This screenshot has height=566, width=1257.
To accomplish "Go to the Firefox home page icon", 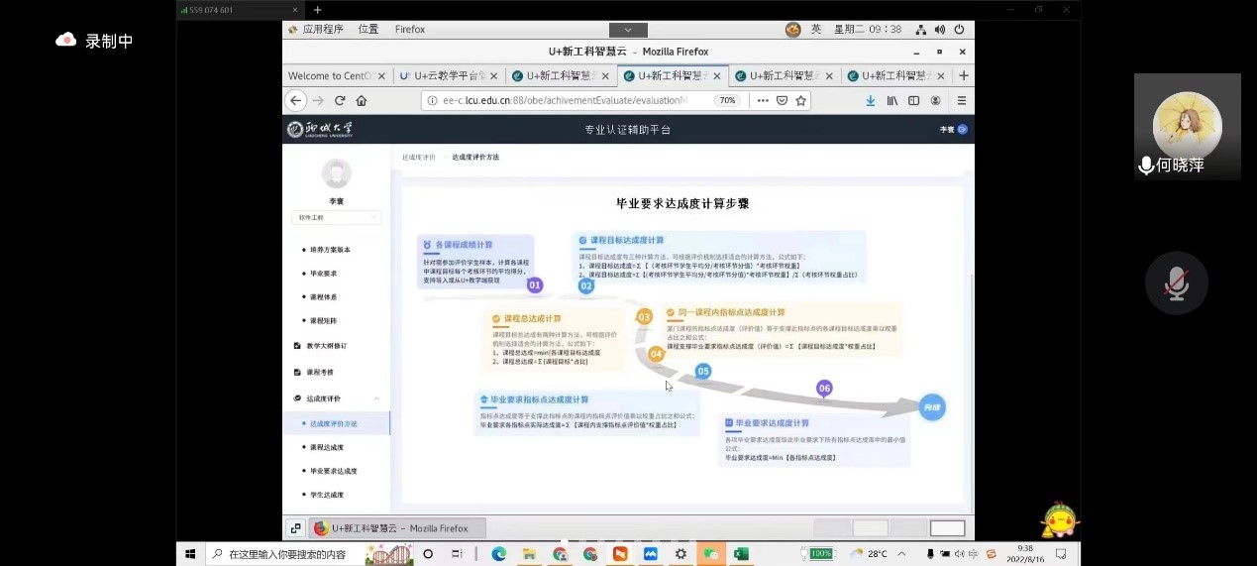I will 362,100.
